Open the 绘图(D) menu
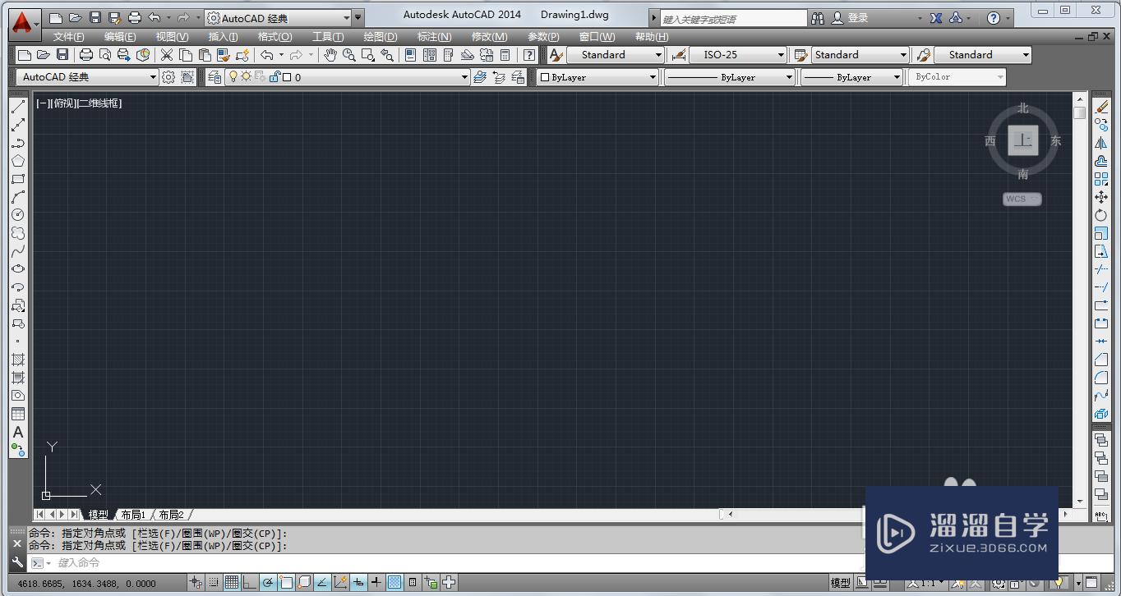 (380, 37)
